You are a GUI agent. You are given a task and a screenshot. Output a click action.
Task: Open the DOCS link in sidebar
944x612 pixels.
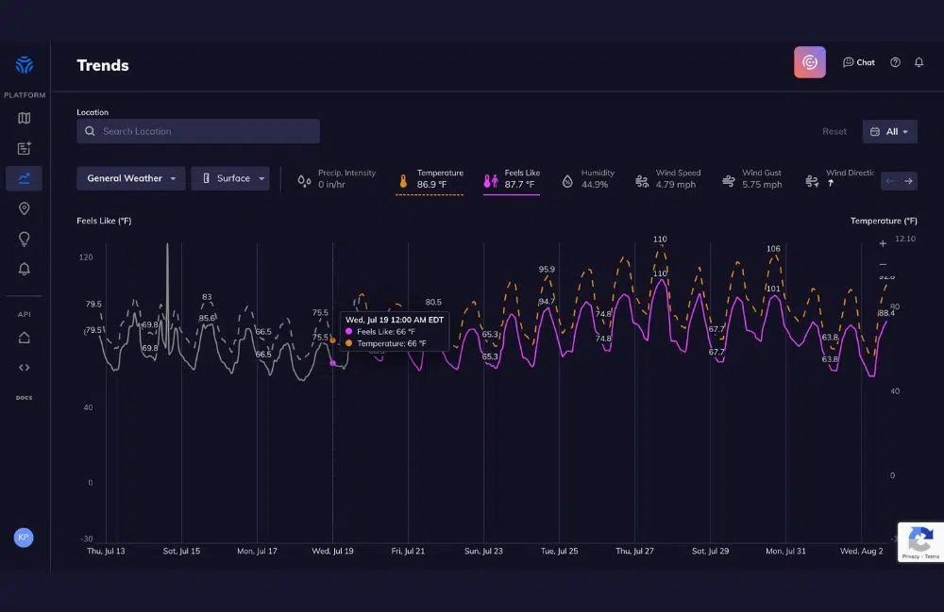(x=25, y=398)
